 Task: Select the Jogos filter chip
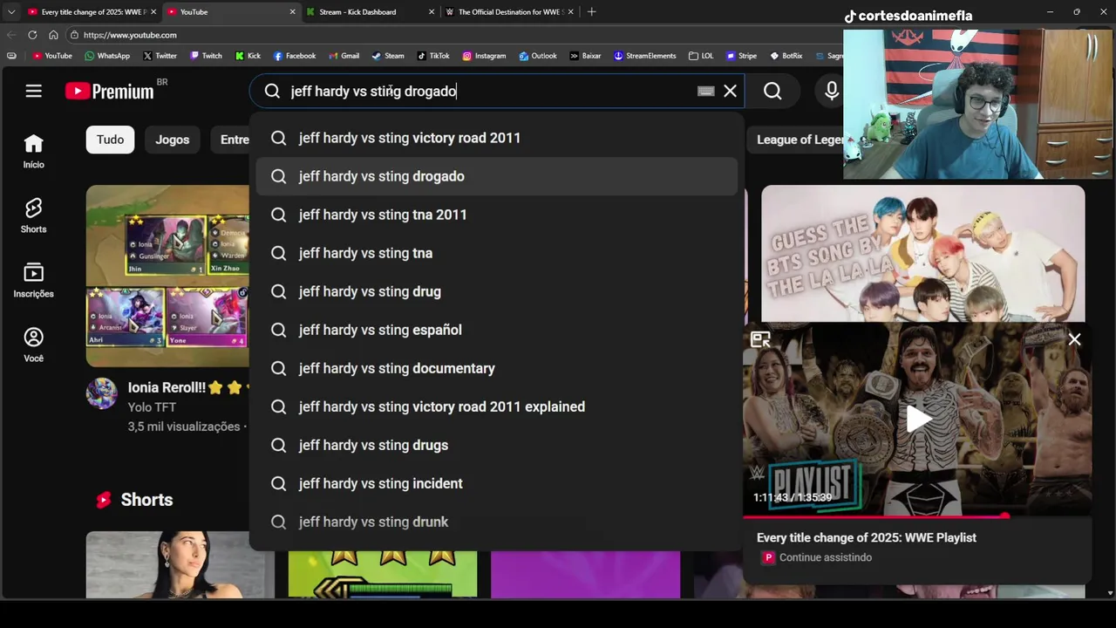coord(172,140)
